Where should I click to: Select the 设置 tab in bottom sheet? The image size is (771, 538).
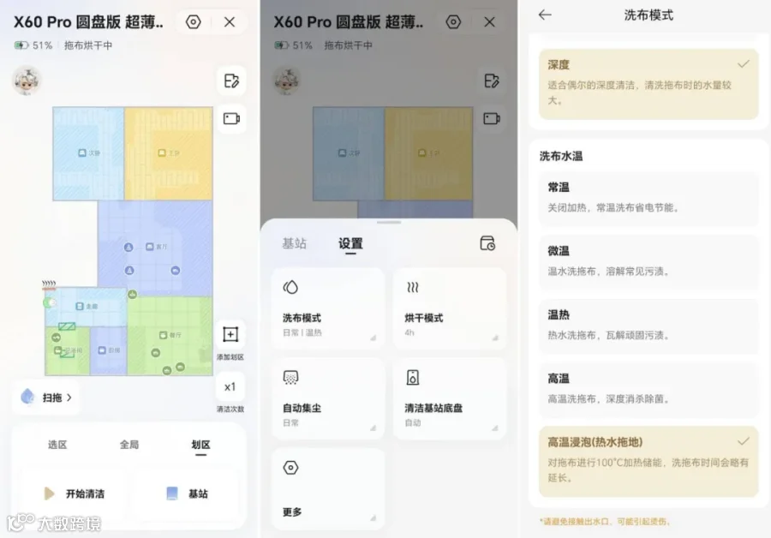(350, 243)
